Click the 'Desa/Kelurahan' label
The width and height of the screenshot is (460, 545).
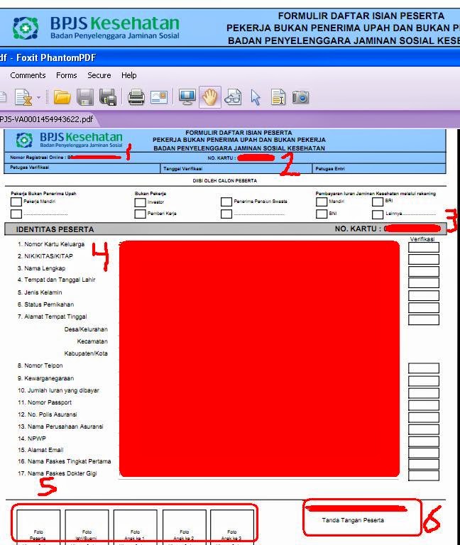(x=86, y=329)
